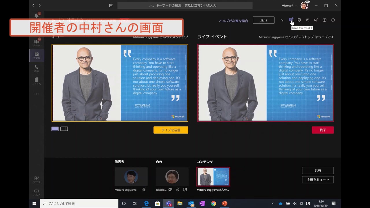This screenshot has width=370, height=208.
Task: Open File Explorer from taskbar
Action: [180, 203]
